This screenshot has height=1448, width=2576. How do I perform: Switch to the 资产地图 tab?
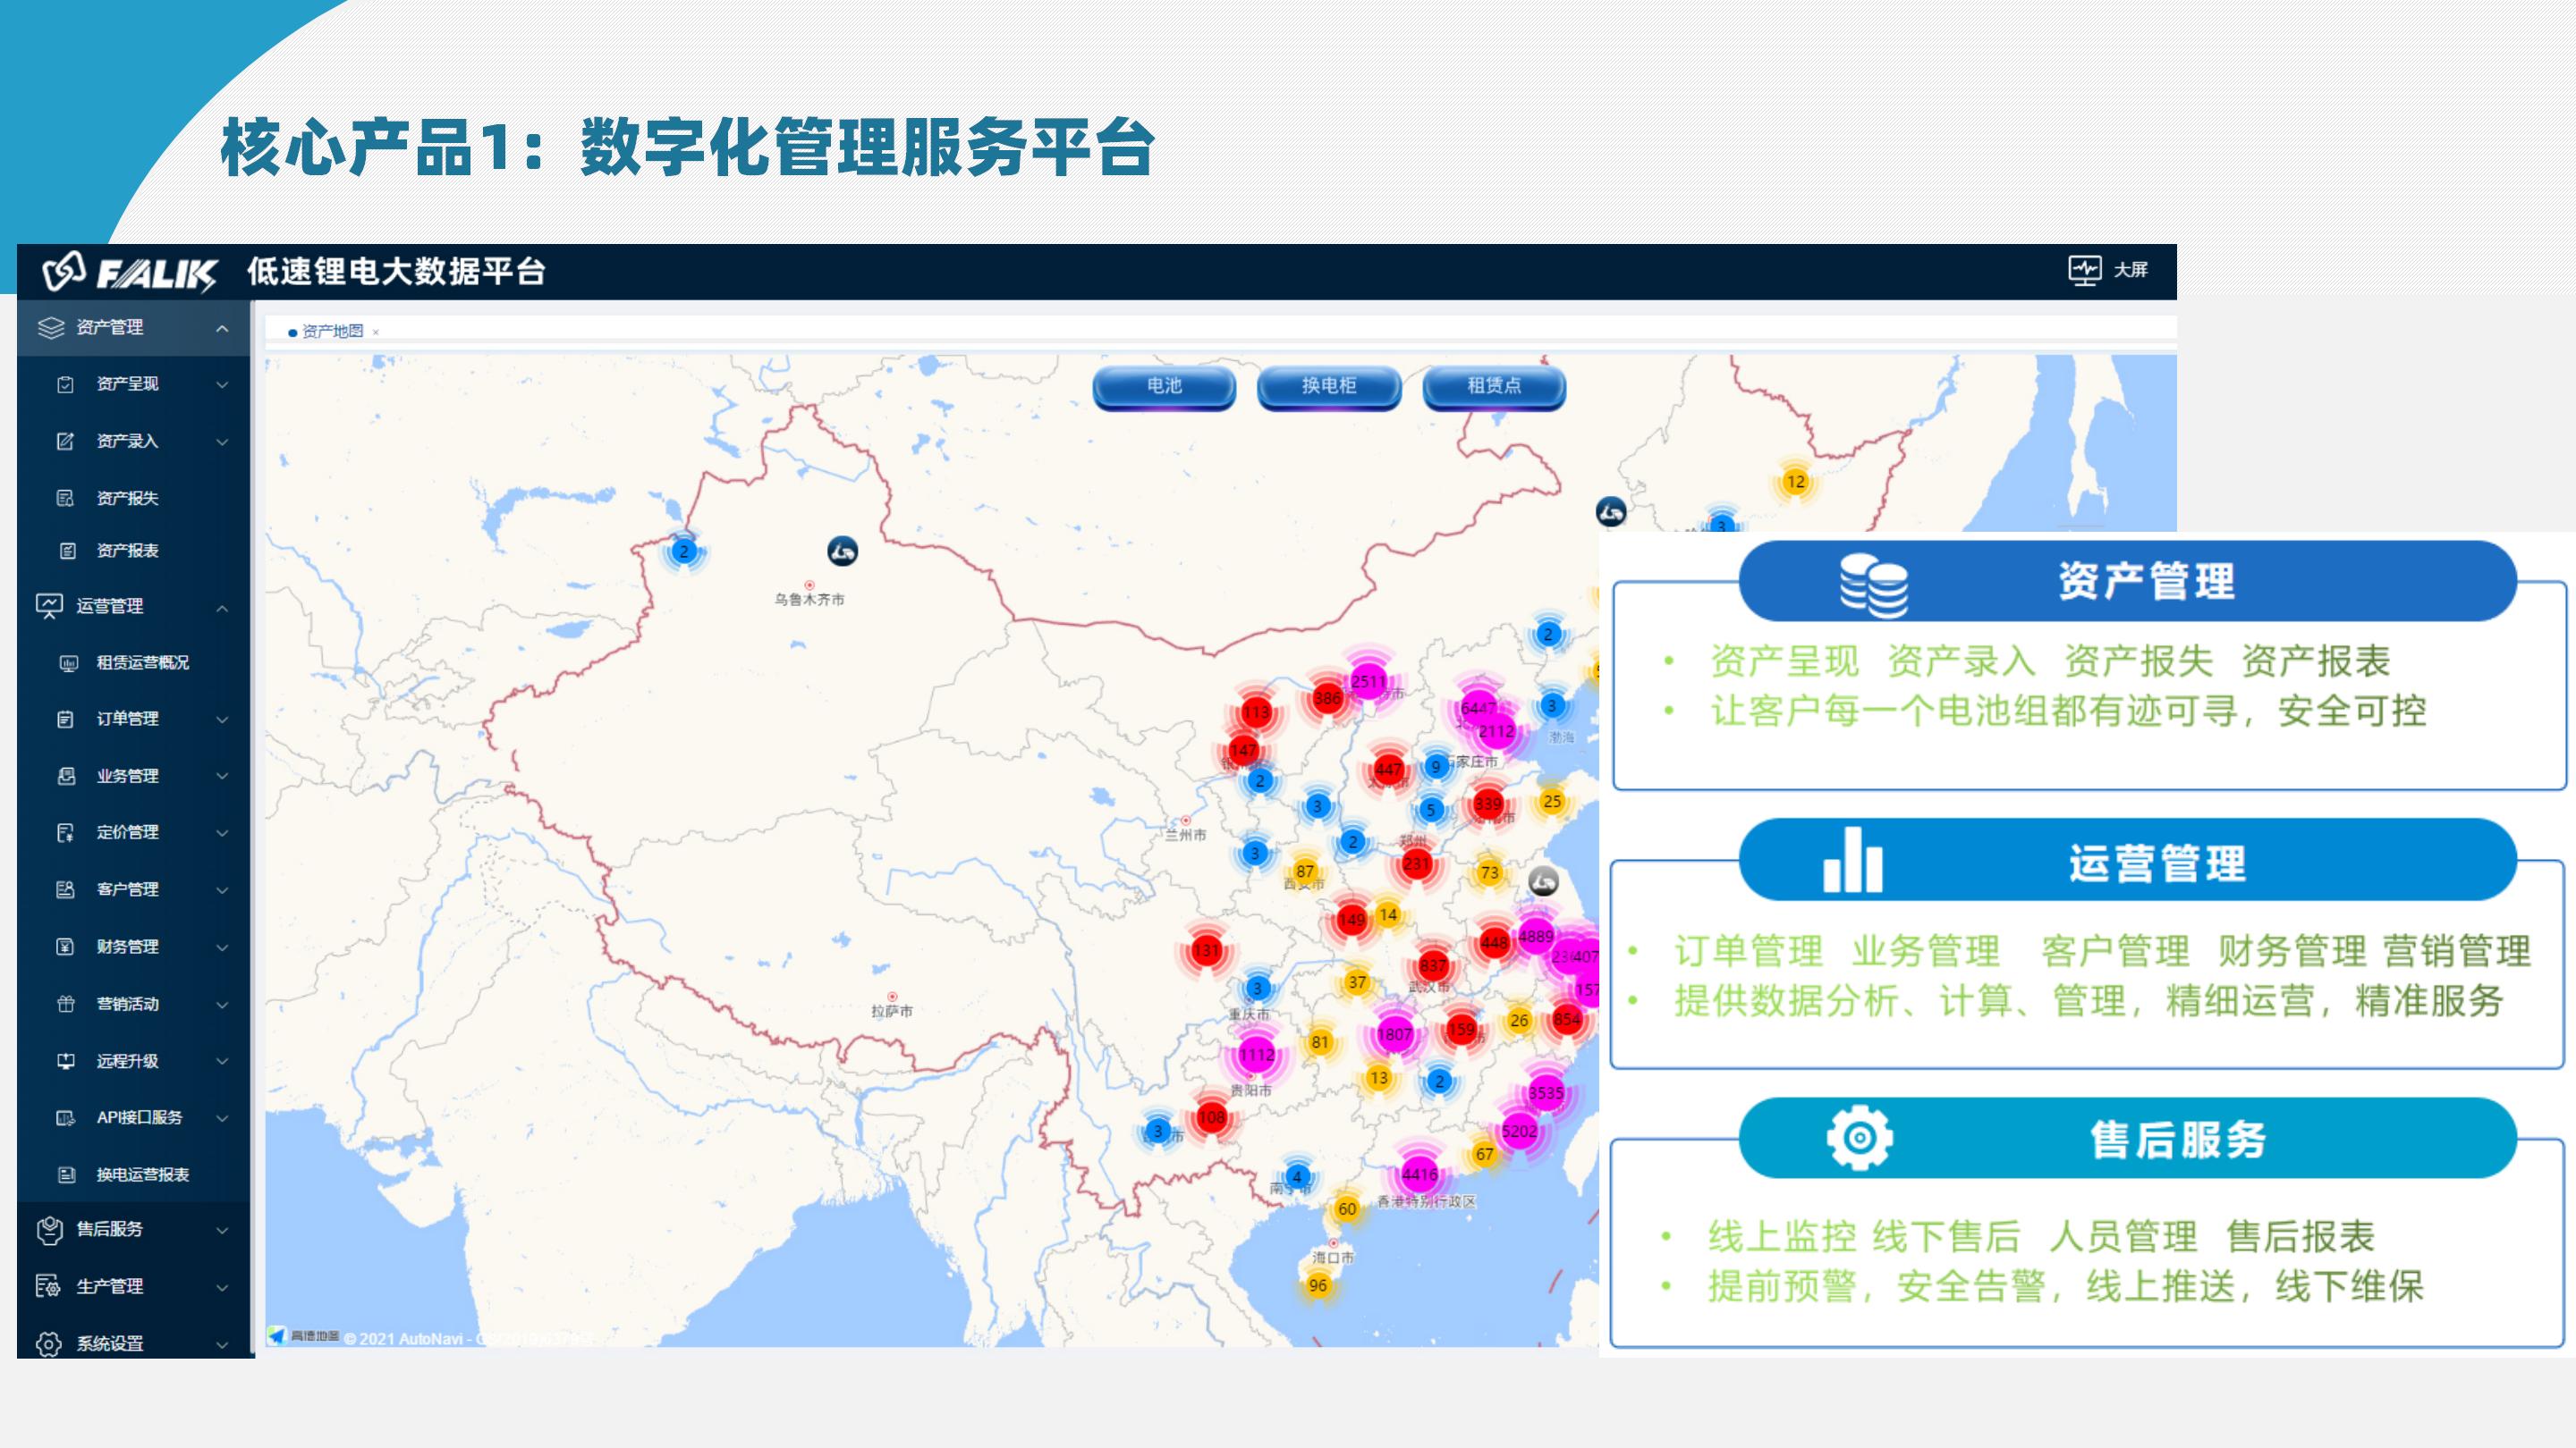(x=332, y=332)
